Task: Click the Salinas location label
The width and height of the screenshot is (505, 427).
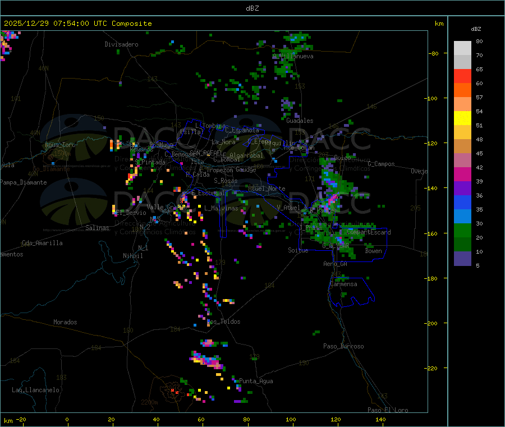Action: pyautogui.click(x=98, y=228)
